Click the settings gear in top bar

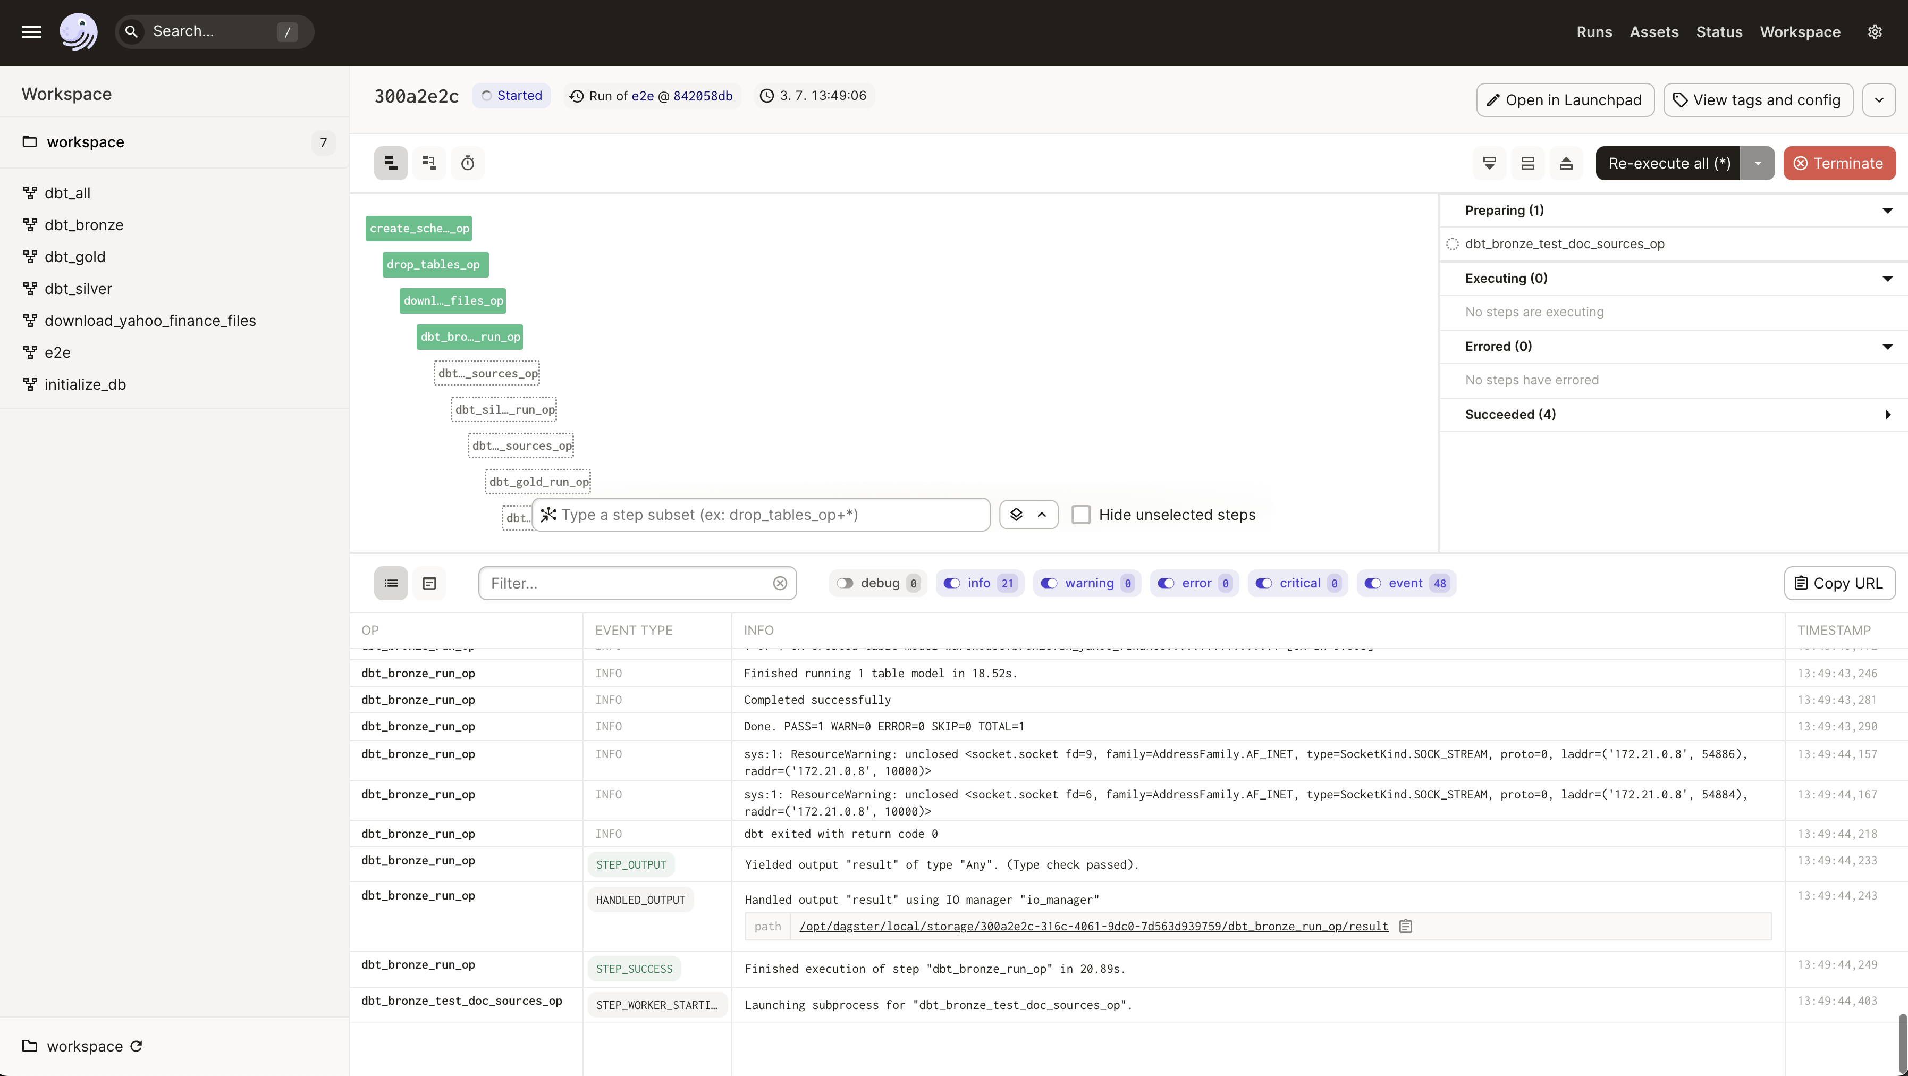1875,32
